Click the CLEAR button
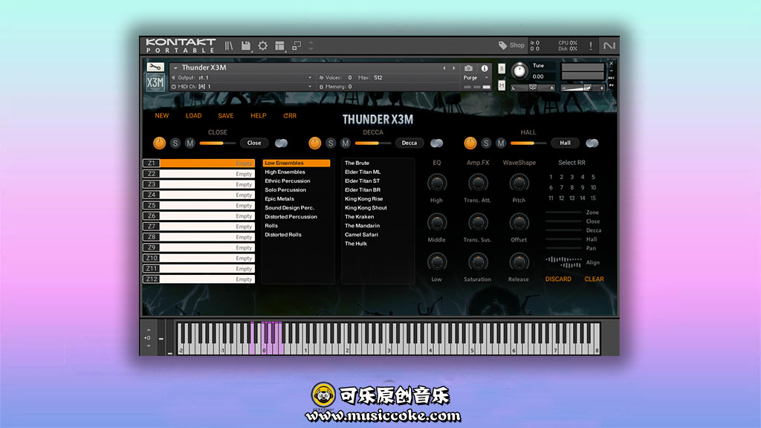Image resolution: width=761 pixels, height=428 pixels. click(594, 279)
